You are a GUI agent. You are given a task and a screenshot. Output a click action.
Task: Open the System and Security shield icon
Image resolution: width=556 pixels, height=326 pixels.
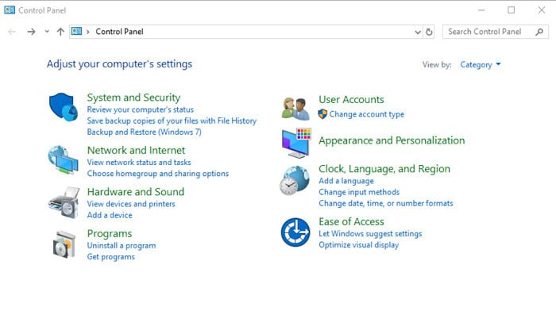coord(63,107)
